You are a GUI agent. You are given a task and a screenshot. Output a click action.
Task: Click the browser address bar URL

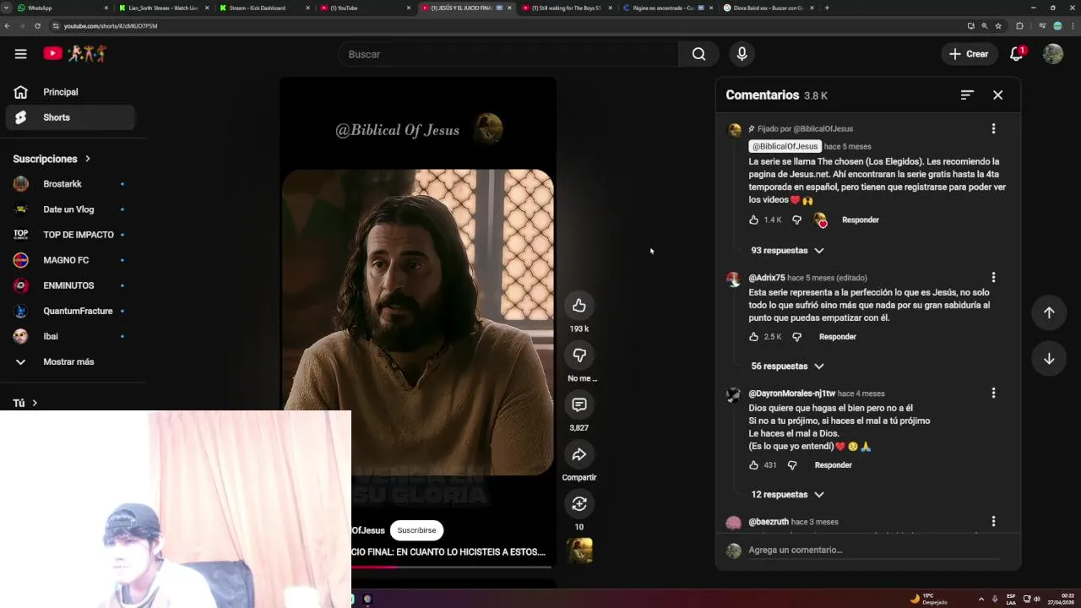(x=111, y=26)
